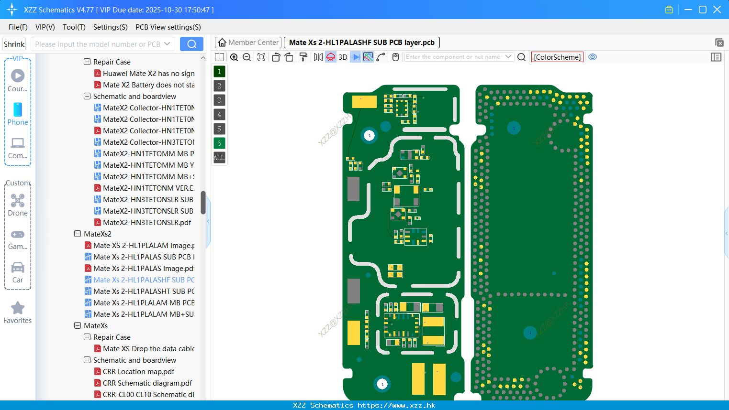Collapse Repair Case under MateXs
This screenshot has width=729, height=410.
87,337
